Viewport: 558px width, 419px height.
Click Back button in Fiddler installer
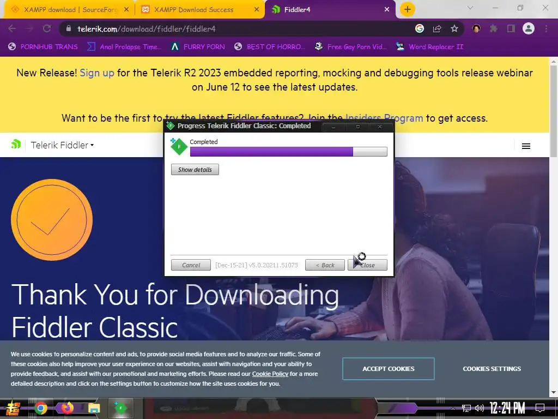(x=325, y=265)
